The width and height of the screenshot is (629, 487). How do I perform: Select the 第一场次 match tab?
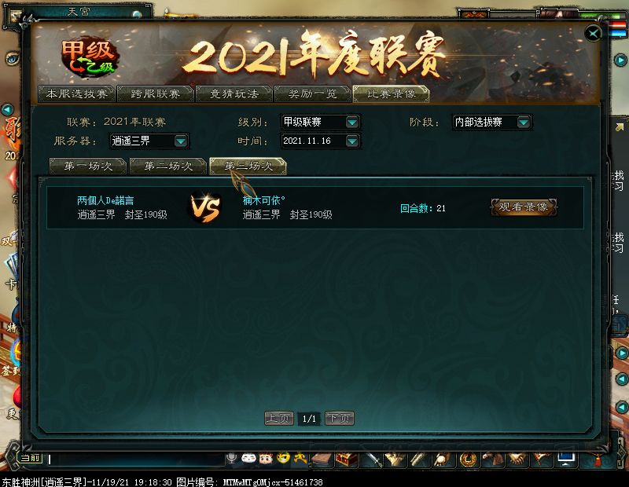point(88,166)
